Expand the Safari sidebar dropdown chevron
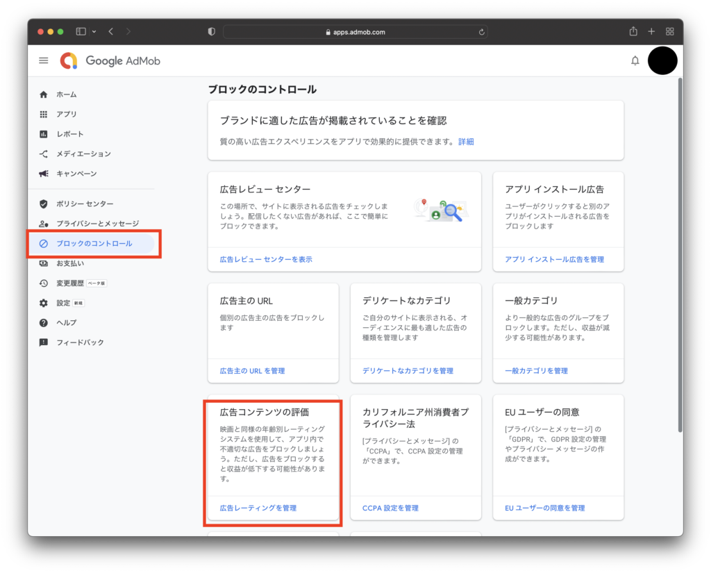711x573 pixels. (94, 32)
